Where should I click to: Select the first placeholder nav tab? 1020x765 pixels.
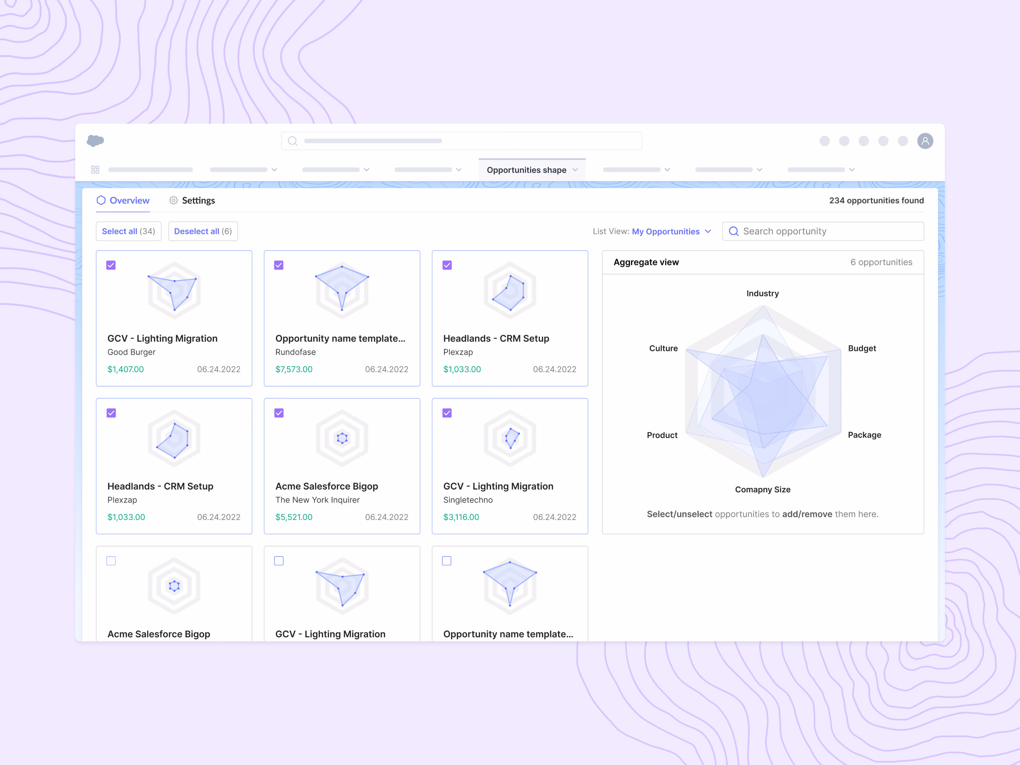pyautogui.click(x=150, y=170)
